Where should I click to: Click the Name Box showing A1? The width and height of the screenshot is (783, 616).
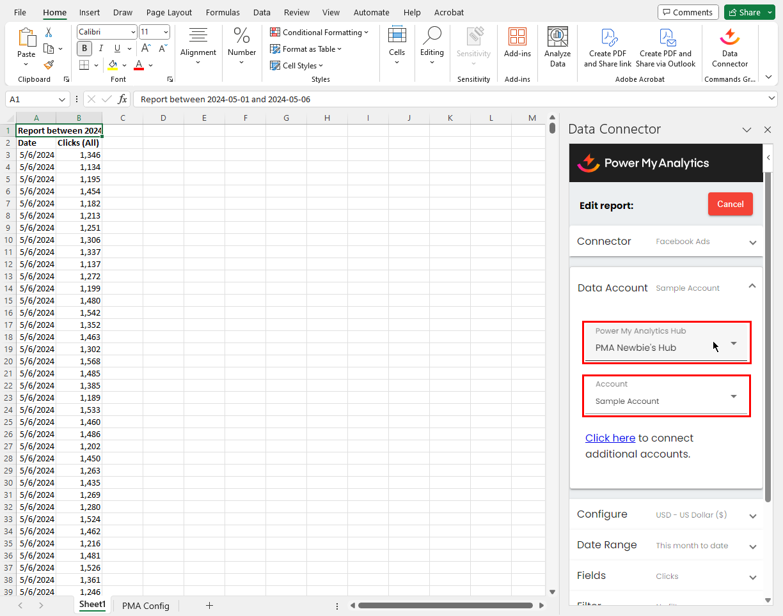click(x=32, y=99)
